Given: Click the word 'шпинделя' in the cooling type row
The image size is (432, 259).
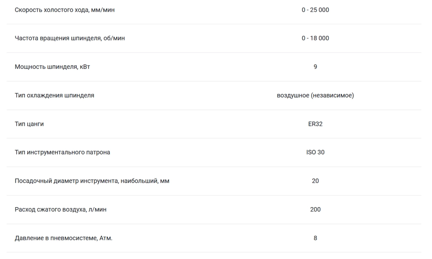Looking at the screenshot, I should click(x=79, y=96).
